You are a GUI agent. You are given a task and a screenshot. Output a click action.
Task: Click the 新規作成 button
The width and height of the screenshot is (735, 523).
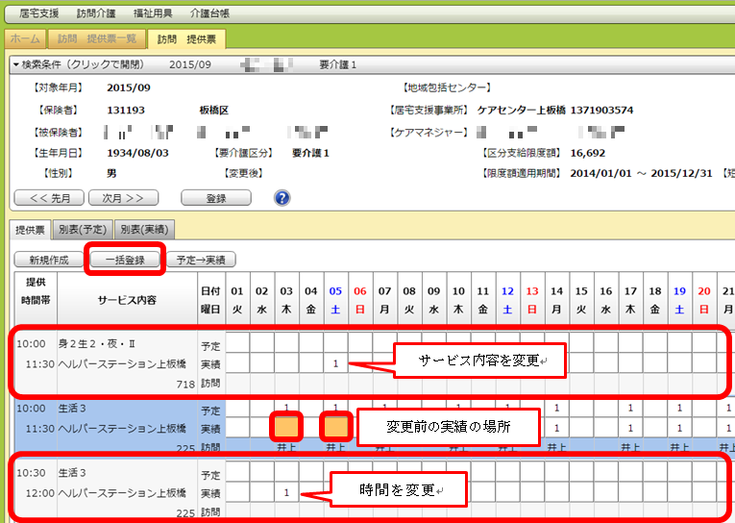47,260
